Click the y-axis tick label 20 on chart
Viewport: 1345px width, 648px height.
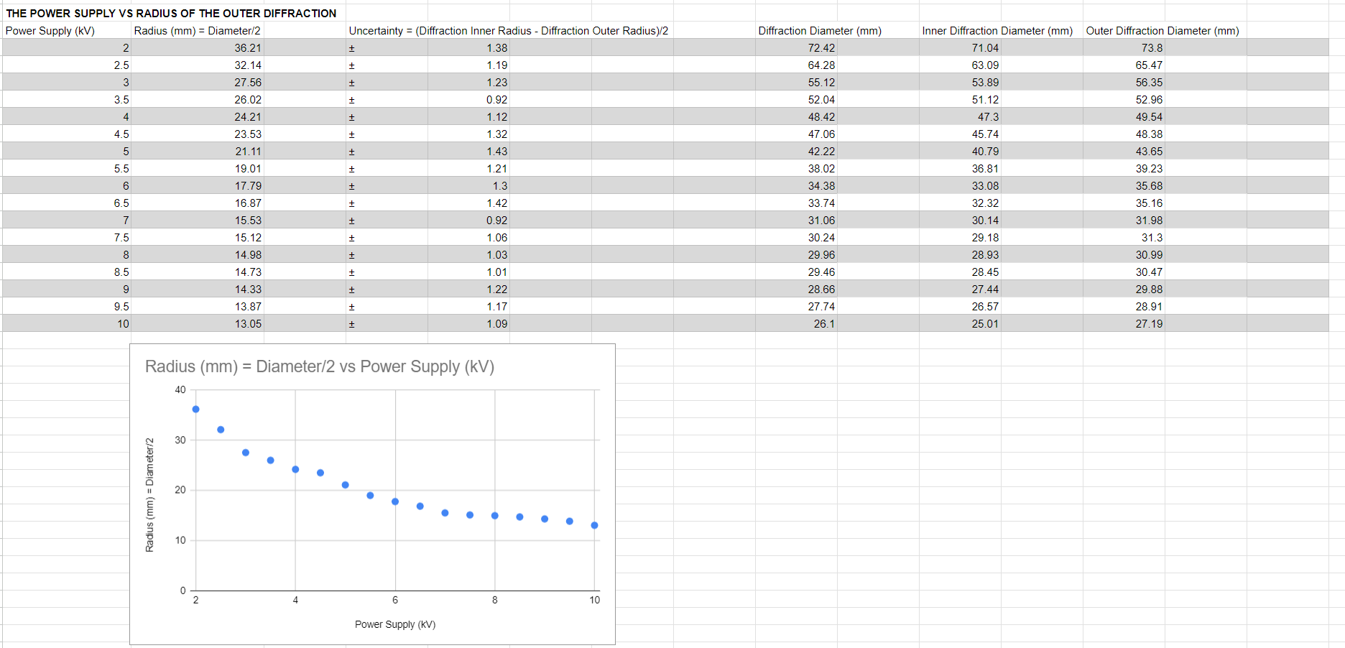click(x=180, y=490)
